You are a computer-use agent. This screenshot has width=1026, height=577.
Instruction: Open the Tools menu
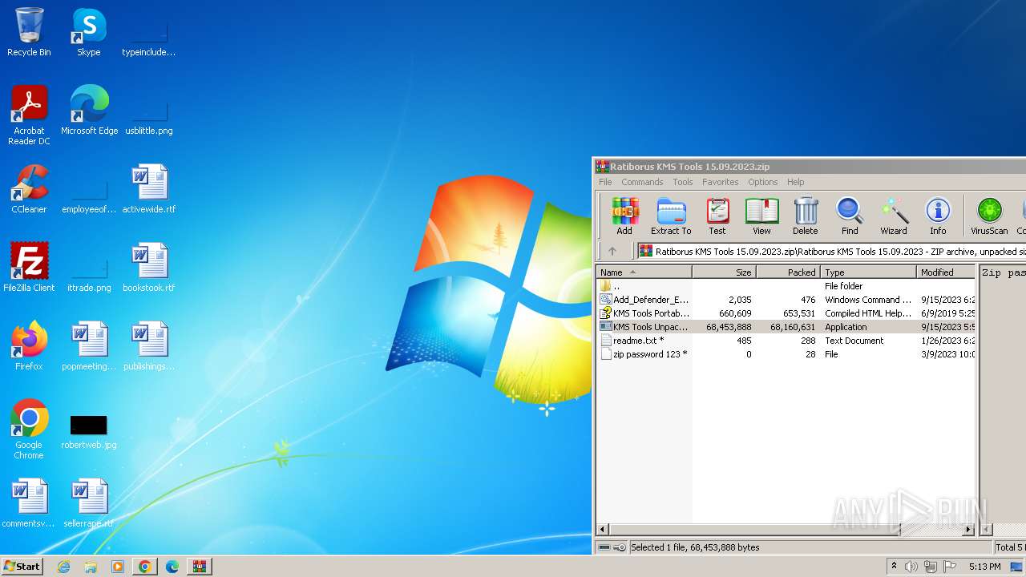683,182
